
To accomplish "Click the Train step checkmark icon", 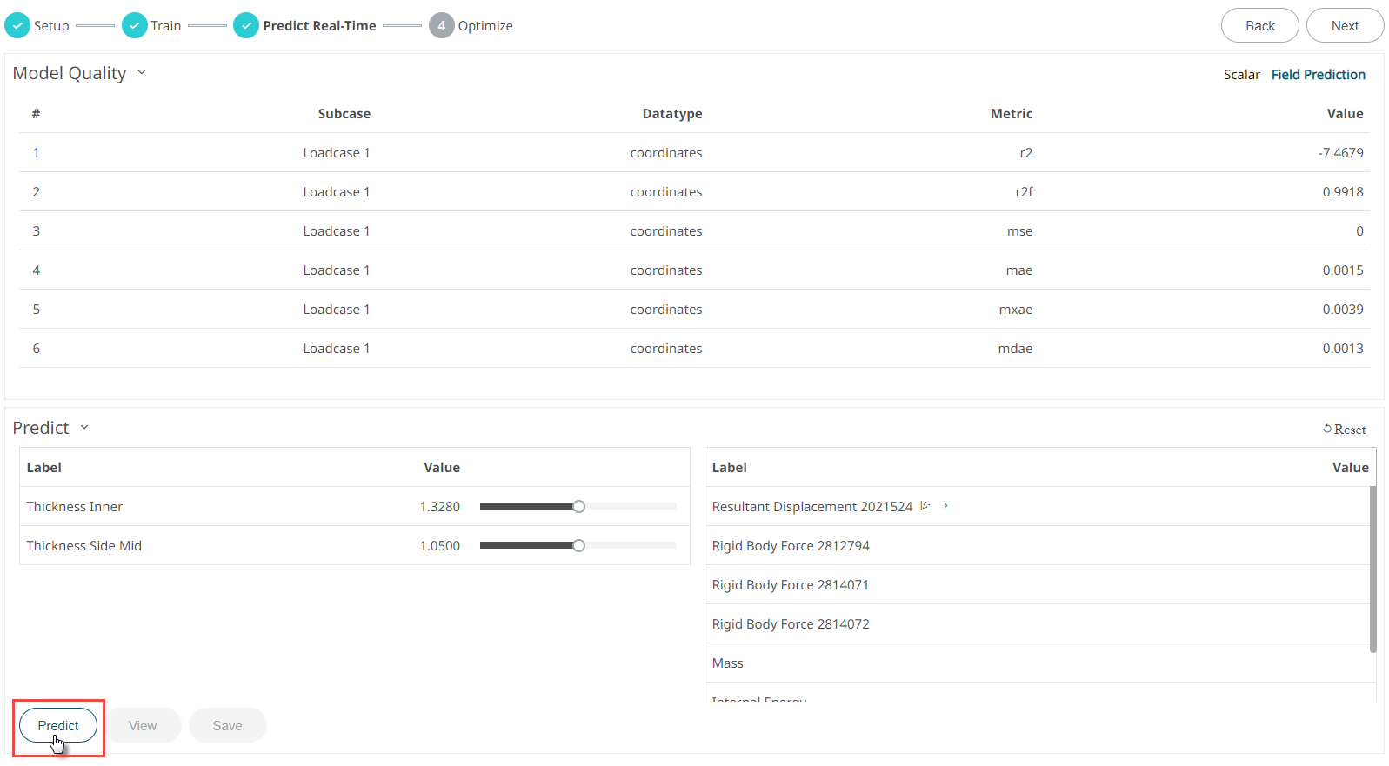I will [x=134, y=26].
